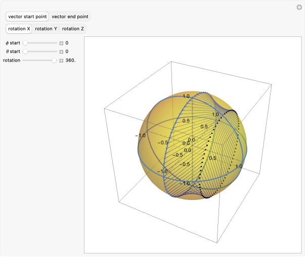
Task: Click the φ start slider thumb
Action: 25,43
